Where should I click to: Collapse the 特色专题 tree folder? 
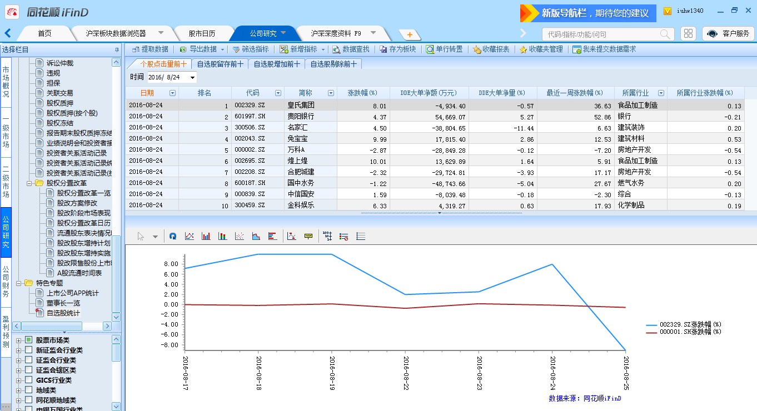pos(18,283)
